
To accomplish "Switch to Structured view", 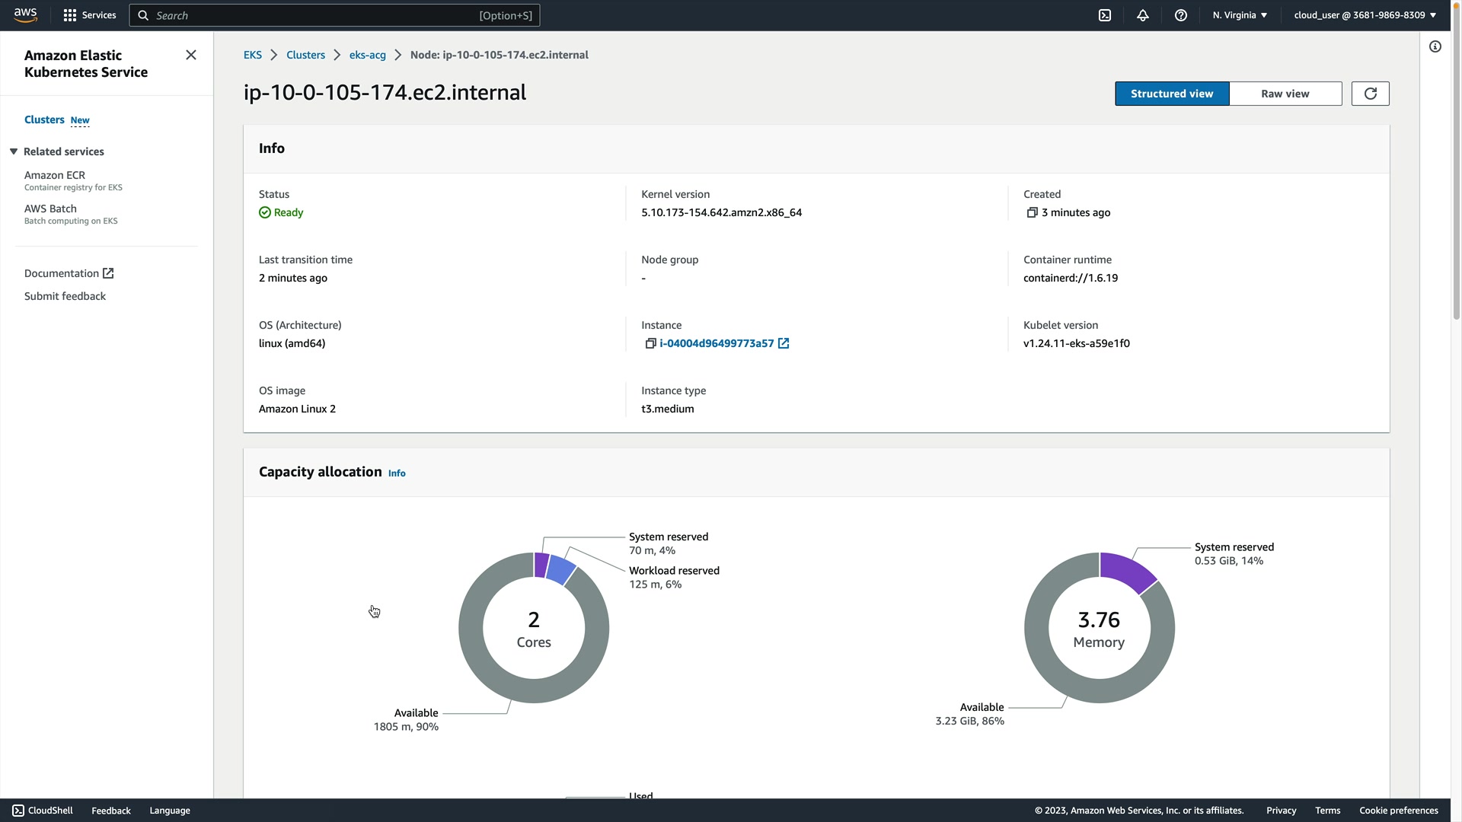I will pyautogui.click(x=1171, y=94).
